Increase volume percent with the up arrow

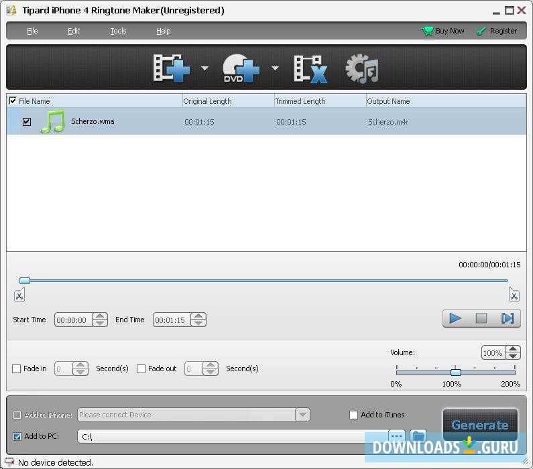pyautogui.click(x=513, y=349)
